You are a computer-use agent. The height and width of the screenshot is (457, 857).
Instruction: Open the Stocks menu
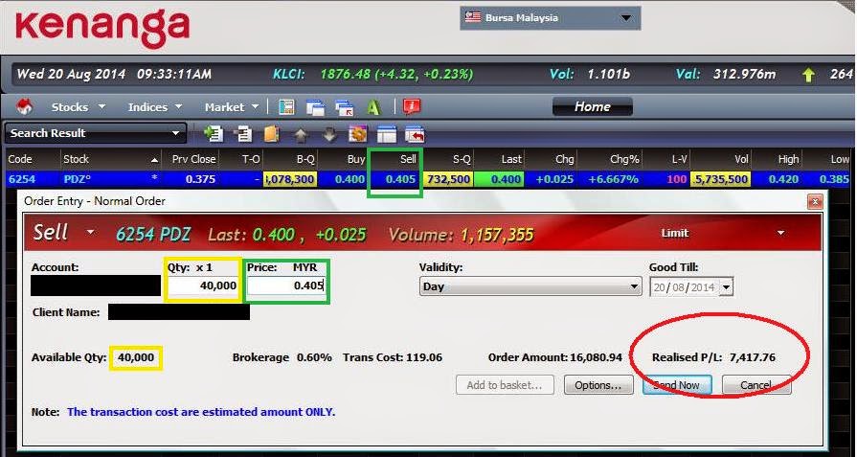[x=79, y=107]
